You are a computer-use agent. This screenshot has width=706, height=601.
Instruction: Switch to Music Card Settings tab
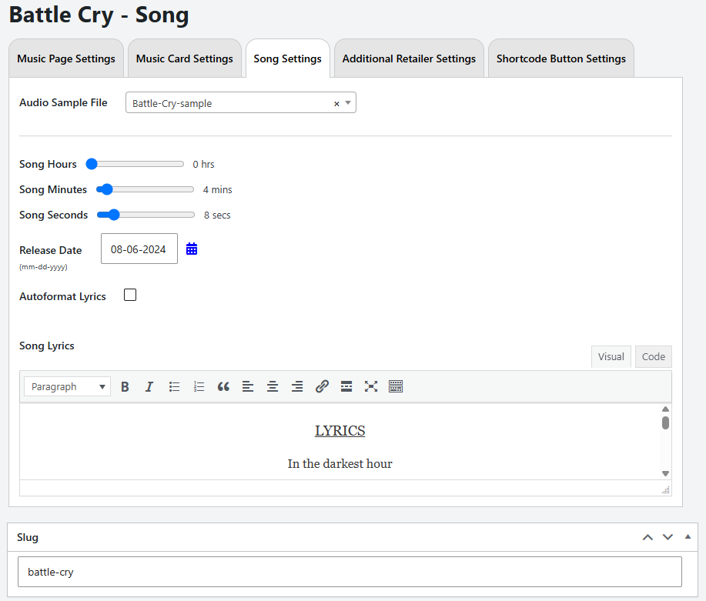coord(185,58)
